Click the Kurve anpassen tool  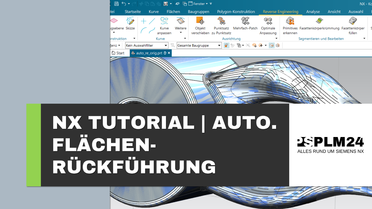coord(164,26)
